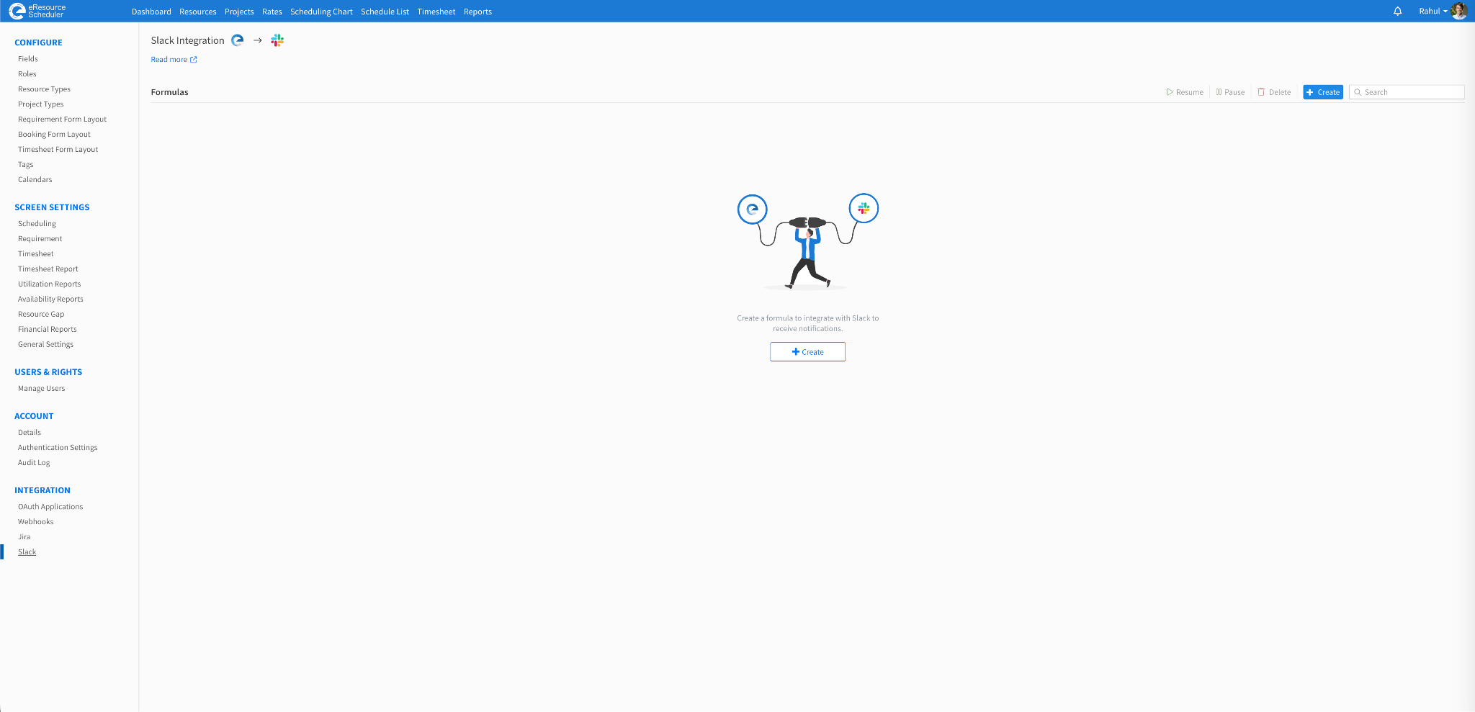Screen dimensions: 1475x712
Task: Open the notifications bell
Action: [1397, 12]
